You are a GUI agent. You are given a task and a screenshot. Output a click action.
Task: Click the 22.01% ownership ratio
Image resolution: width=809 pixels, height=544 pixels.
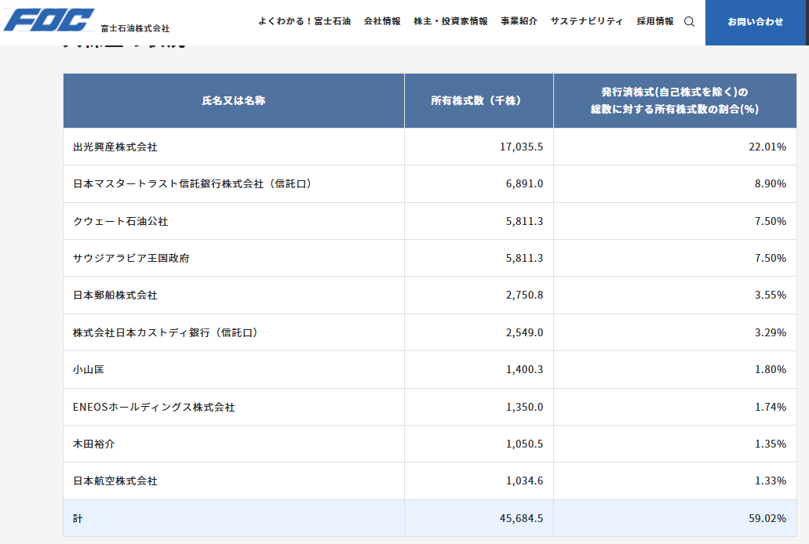pyautogui.click(x=767, y=147)
